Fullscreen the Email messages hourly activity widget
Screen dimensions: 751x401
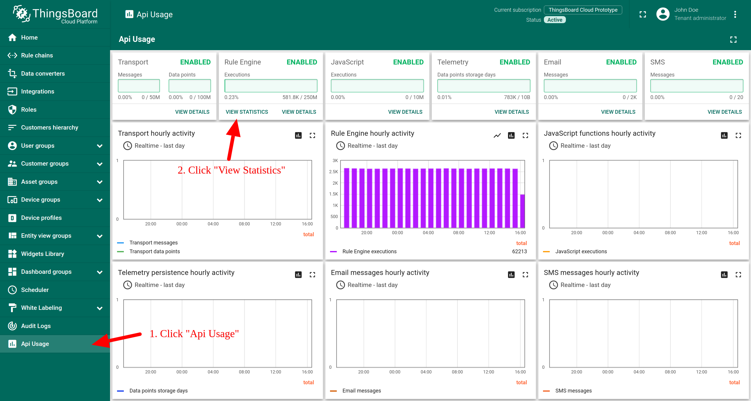[525, 275]
